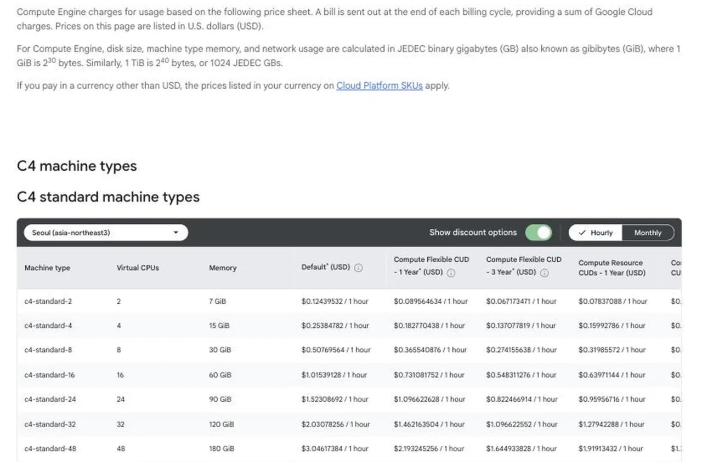Viewport: 702px width, 462px height.
Task: Click the Virtual CPUs value for c4-standard-16
Action: pos(120,375)
